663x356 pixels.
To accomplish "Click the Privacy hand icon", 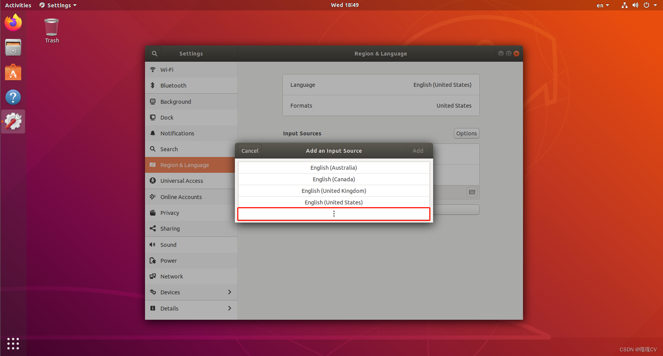I will (153, 213).
